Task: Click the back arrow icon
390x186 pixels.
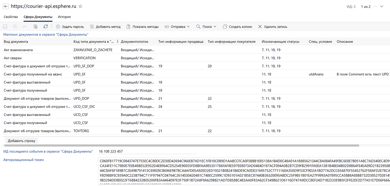Action: point(6,7)
